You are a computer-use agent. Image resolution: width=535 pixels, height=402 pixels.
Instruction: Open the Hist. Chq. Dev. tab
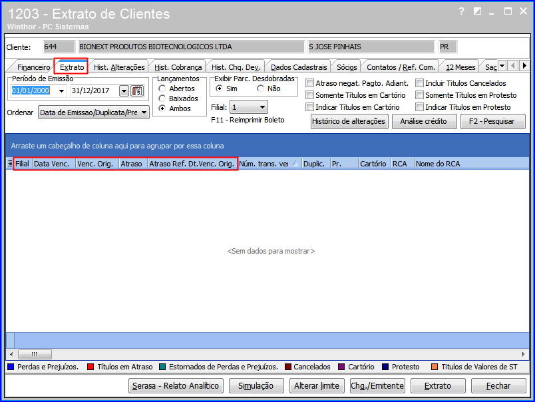click(236, 67)
